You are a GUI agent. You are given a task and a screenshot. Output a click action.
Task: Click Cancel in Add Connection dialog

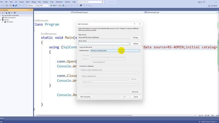click(x=136, y=97)
